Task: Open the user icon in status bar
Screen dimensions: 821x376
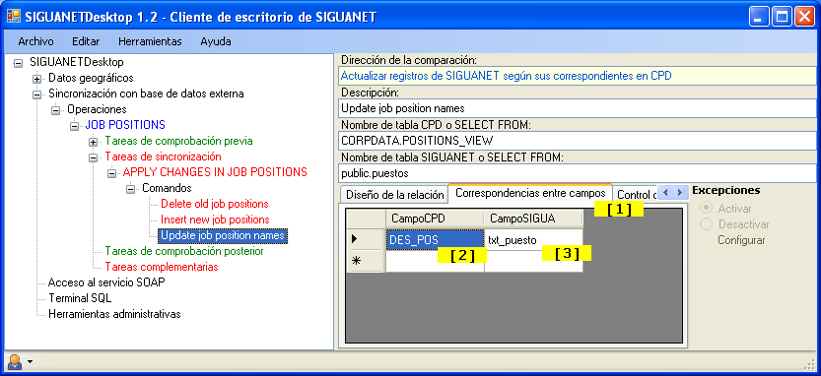Action: [14, 362]
